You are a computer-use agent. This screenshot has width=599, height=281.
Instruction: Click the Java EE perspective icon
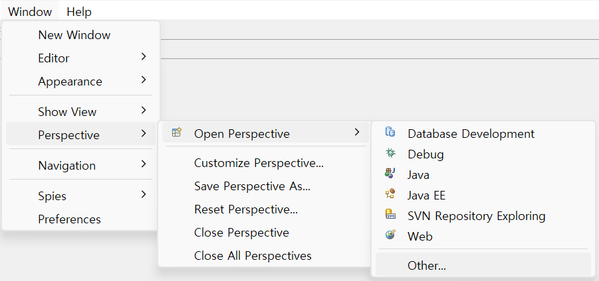(x=390, y=195)
